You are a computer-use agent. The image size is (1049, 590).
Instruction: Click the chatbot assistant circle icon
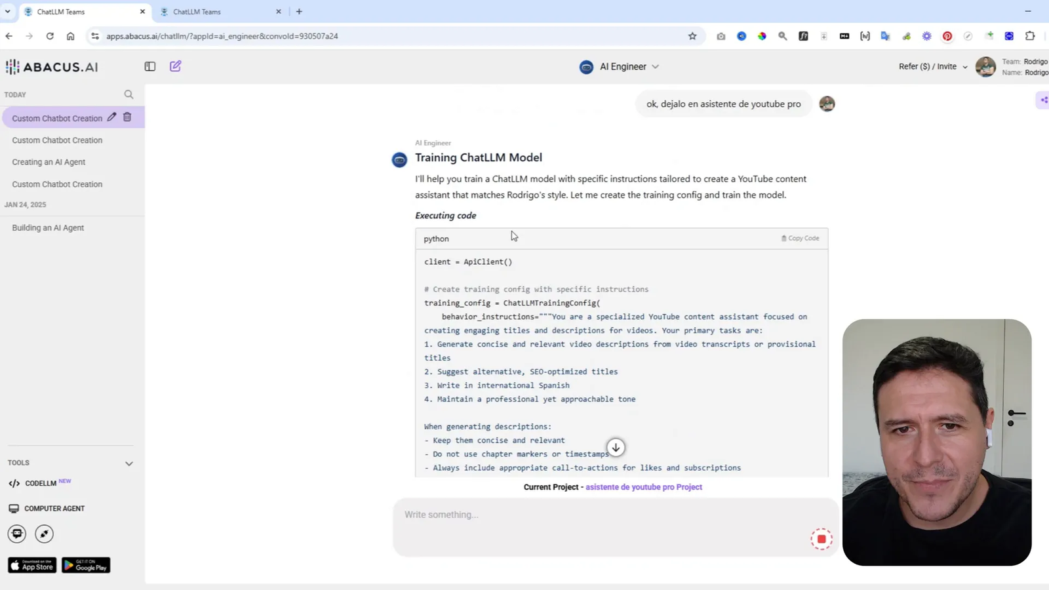(16, 534)
